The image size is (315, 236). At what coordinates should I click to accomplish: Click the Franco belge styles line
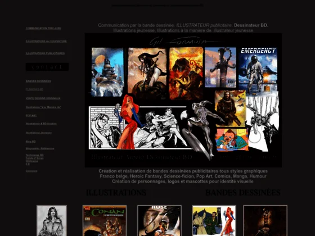tap(183, 176)
